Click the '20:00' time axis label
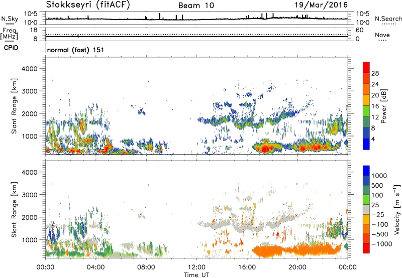The width and height of the screenshot is (402, 278). [297, 267]
